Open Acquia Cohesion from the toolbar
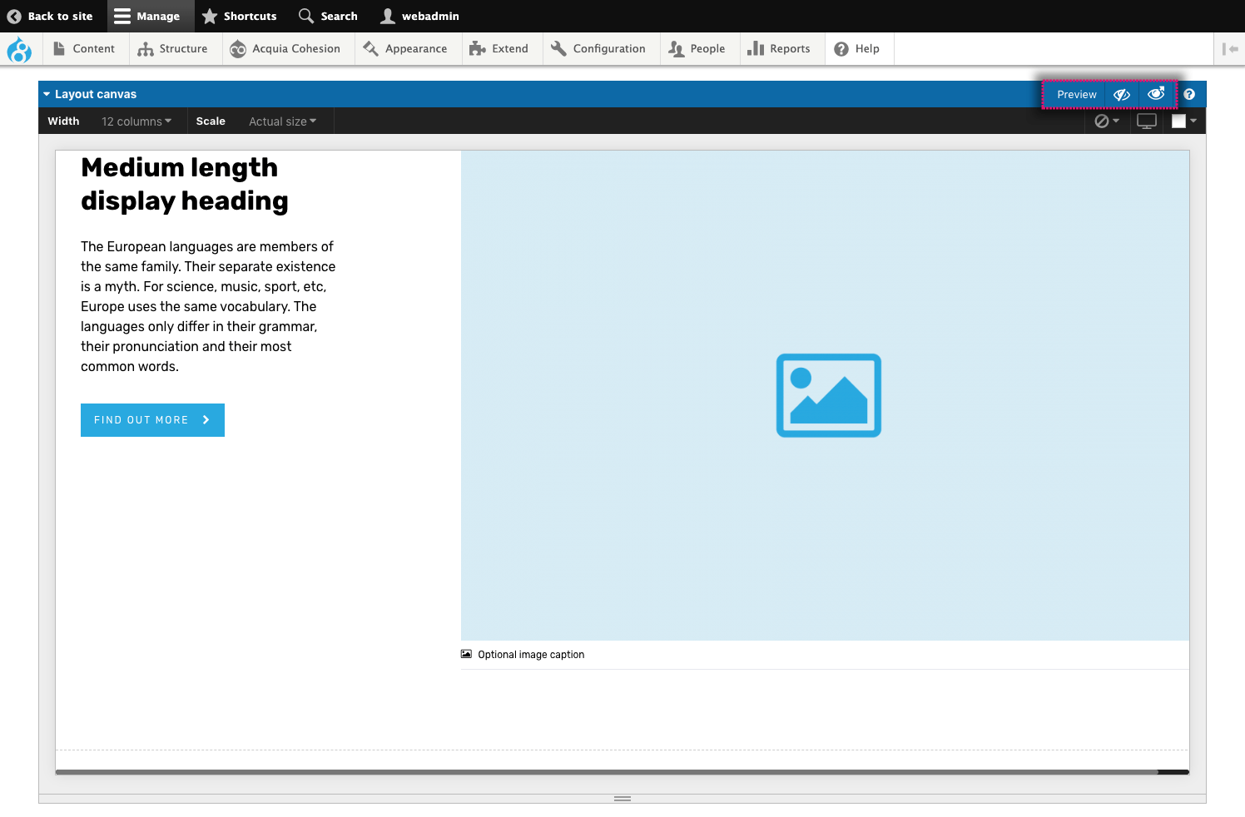 [x=286, y=48]
